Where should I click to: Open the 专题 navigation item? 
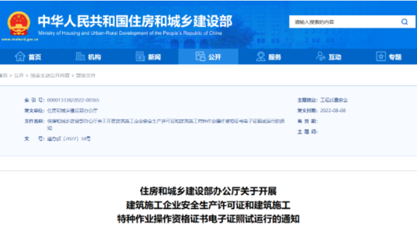[395, 57]
